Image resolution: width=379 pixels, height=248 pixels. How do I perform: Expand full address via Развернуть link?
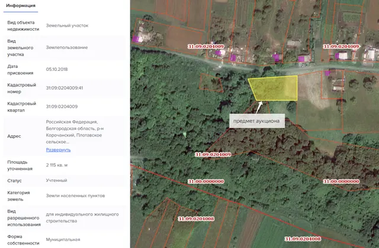[x=58, y=149]
